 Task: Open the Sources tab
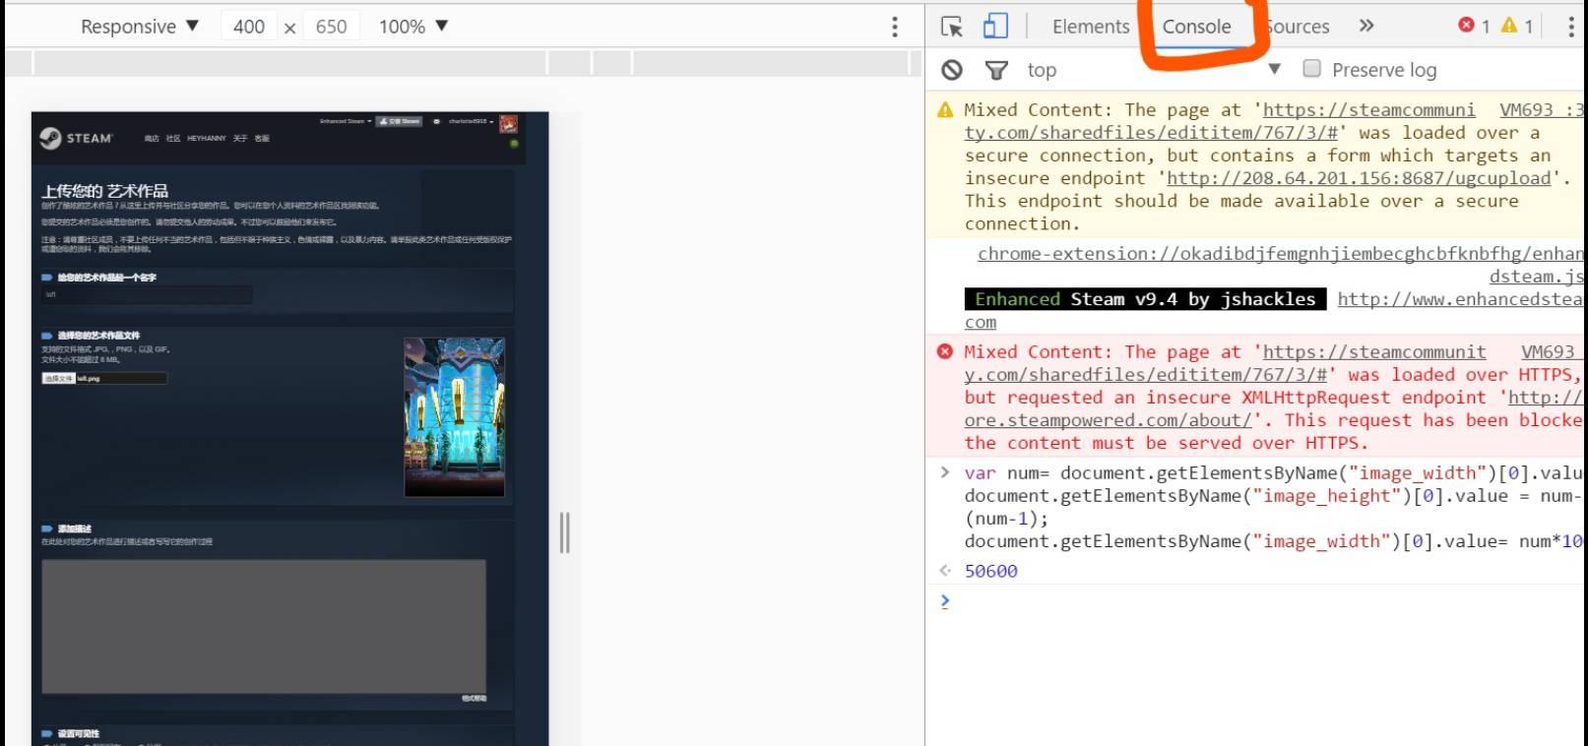pos(1298,27)
